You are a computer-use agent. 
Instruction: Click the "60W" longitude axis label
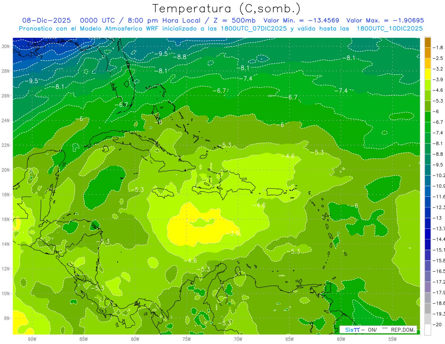pyautogui.click(x=341, y=339)
